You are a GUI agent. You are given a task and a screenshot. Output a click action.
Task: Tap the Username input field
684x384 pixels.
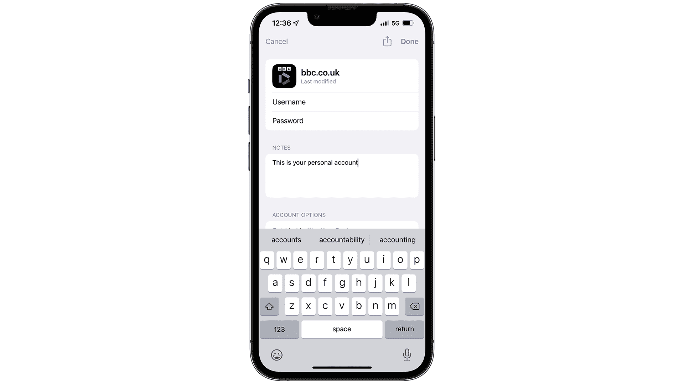click(342, 102)
